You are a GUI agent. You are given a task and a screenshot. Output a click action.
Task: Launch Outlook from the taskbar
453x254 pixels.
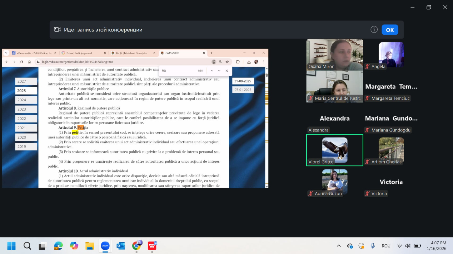(x=121, y=246)
